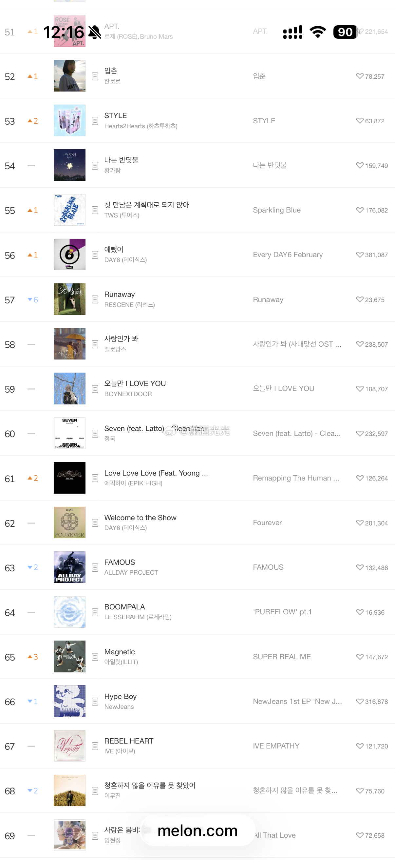The height and width of the screenshot is (860, 395).
Task: Open album link Every DAY6 February
Action: click(x=288, y=255)
